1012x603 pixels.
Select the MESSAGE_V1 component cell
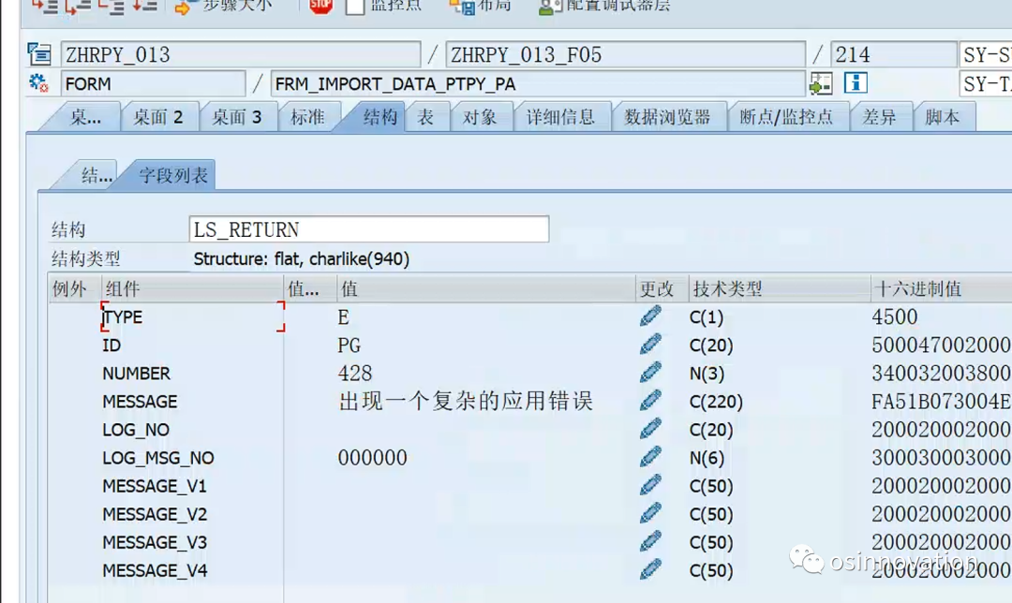coord(192,486)
